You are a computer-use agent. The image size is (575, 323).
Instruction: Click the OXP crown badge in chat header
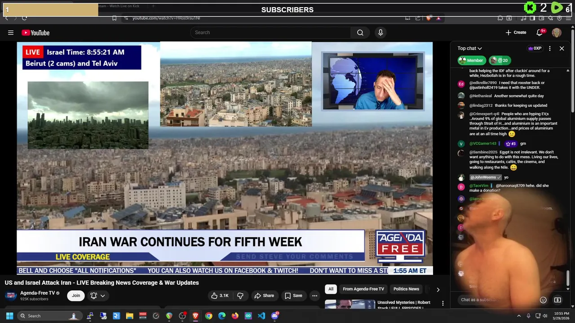[535, 48]
